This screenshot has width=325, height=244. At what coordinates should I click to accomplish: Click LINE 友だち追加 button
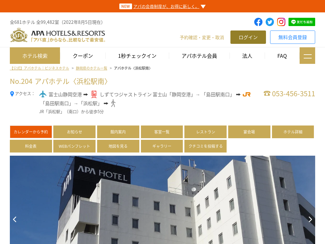point(302,22)
